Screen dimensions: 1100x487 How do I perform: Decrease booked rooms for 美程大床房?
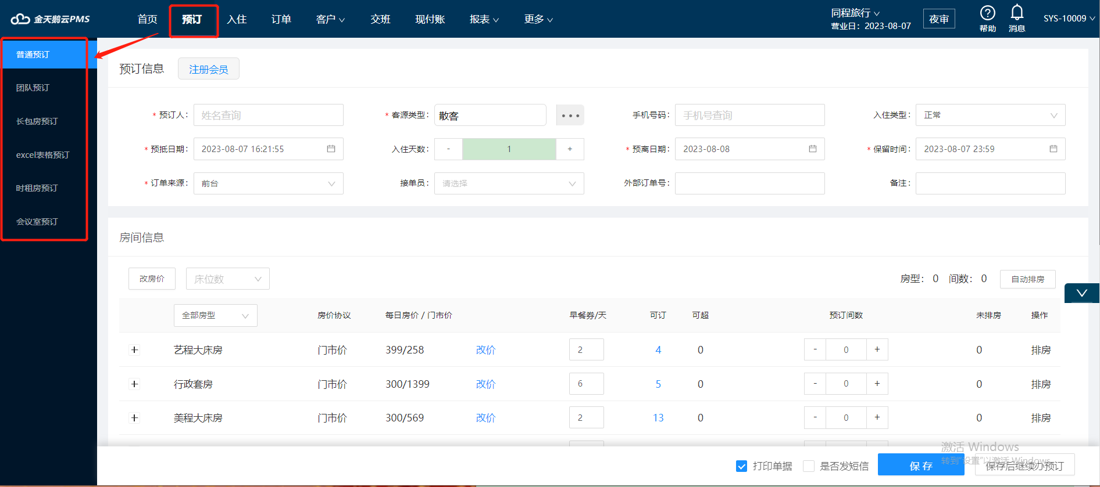(815, 417)
